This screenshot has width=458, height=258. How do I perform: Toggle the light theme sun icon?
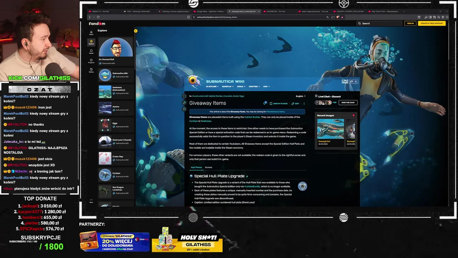(356, 81)
